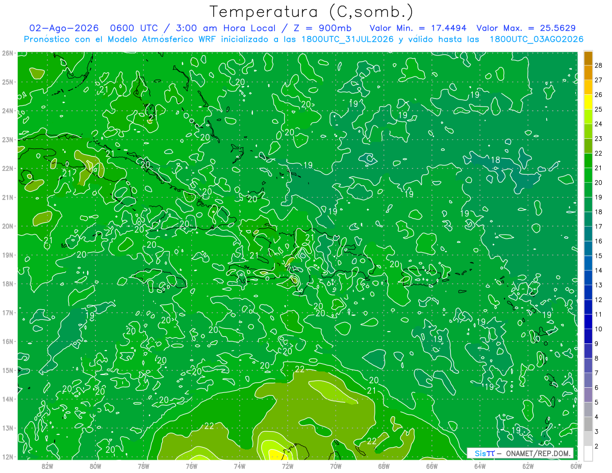Viewport: 612px width, 473px height.
Task: Click the "0600 UTC" time label
Action: (x=136, y=28)
